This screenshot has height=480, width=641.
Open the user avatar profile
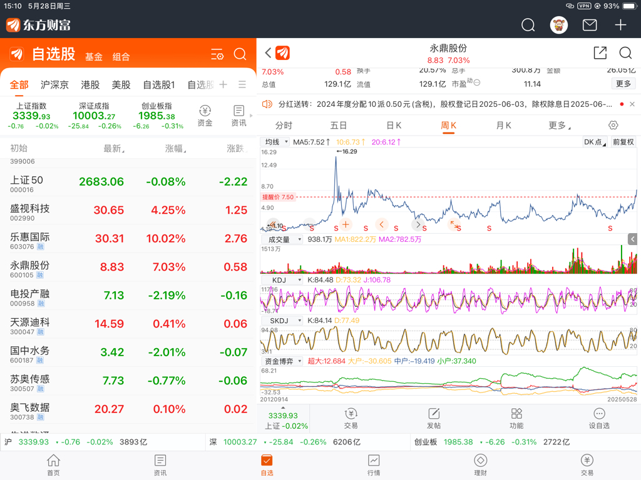[x=558, y=25]
